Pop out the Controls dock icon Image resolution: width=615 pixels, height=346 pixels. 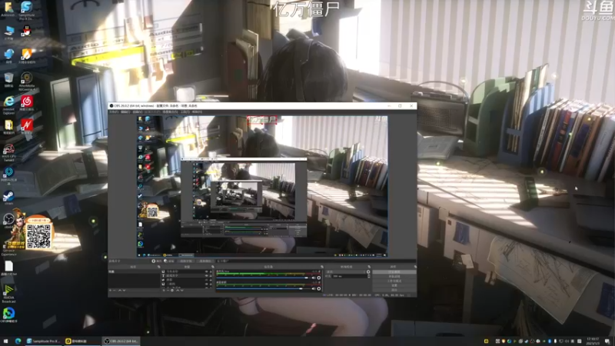(415, 267)
